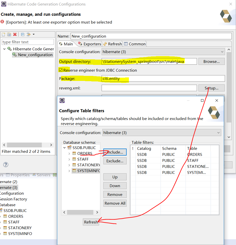
Task: Create a new launch configuration icon
Action: (4, 34)
